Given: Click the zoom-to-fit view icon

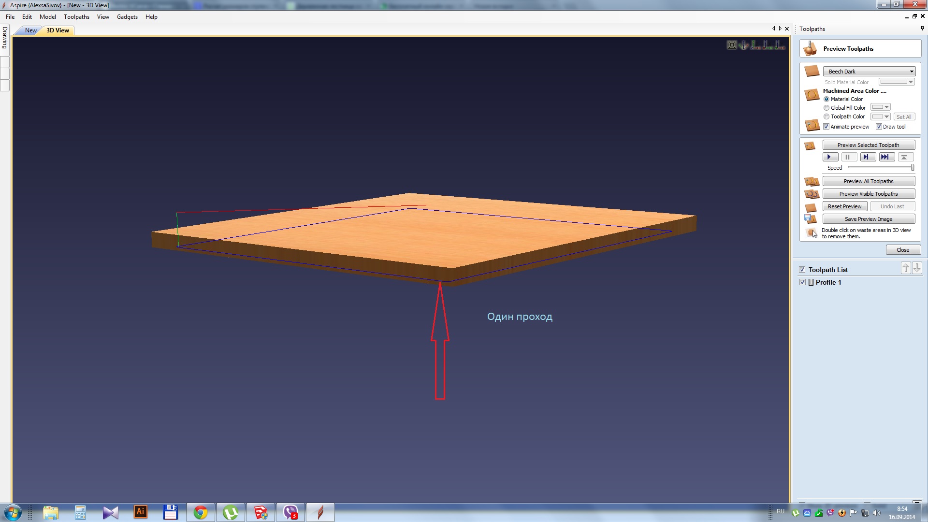Looking at the screenshot, I should click(732, 45).
